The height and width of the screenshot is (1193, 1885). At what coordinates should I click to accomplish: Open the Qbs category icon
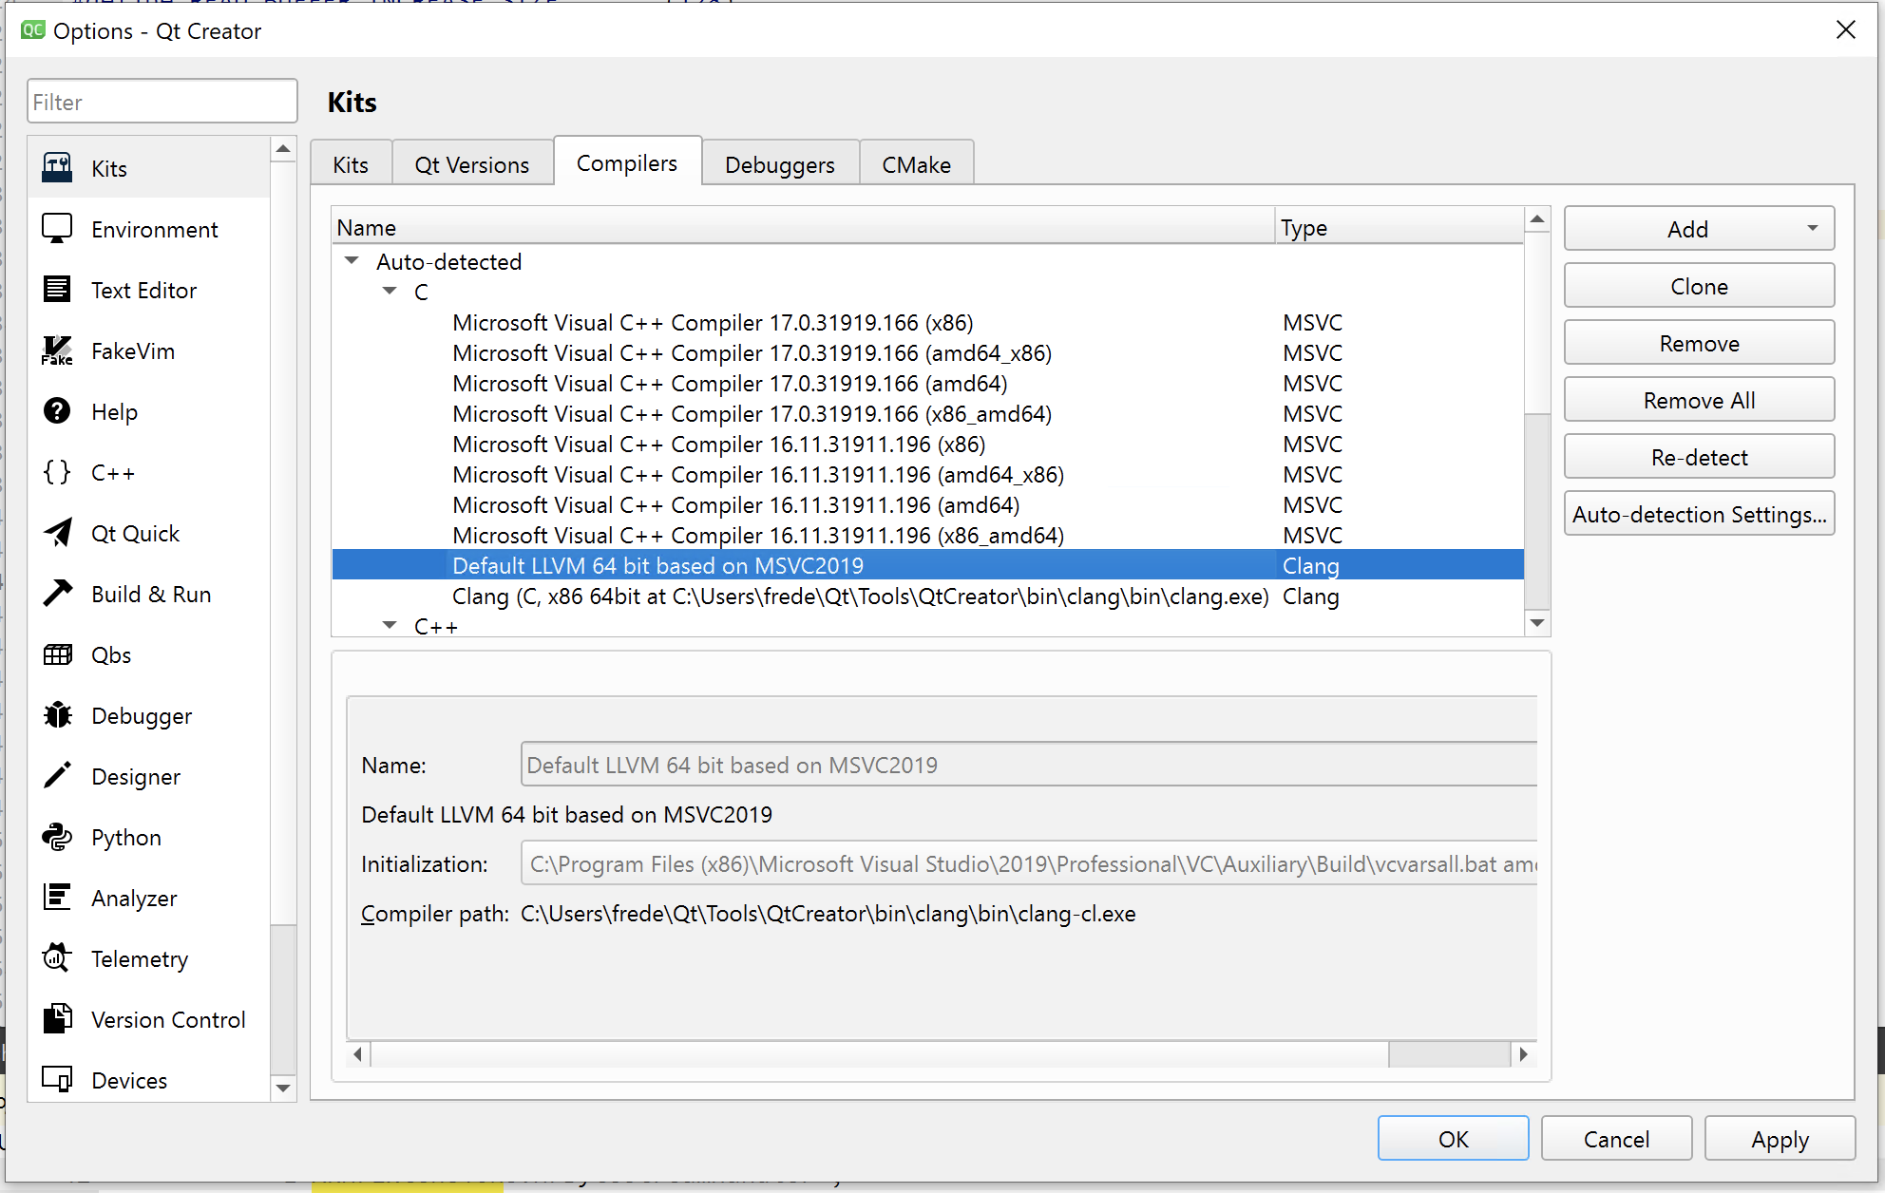(57, 655)
